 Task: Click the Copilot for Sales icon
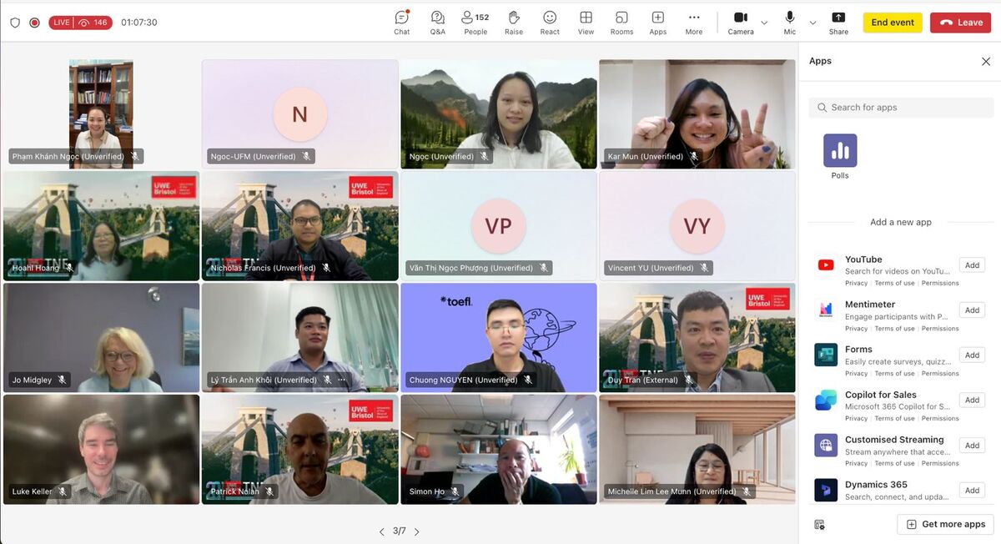tap(826, 400)
